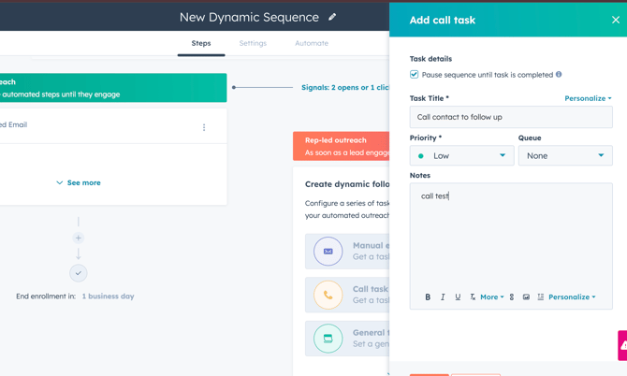The width and height of the screenshot is (627, 376).
Task: Insert image into the notes
Action: tap(526, 297)
